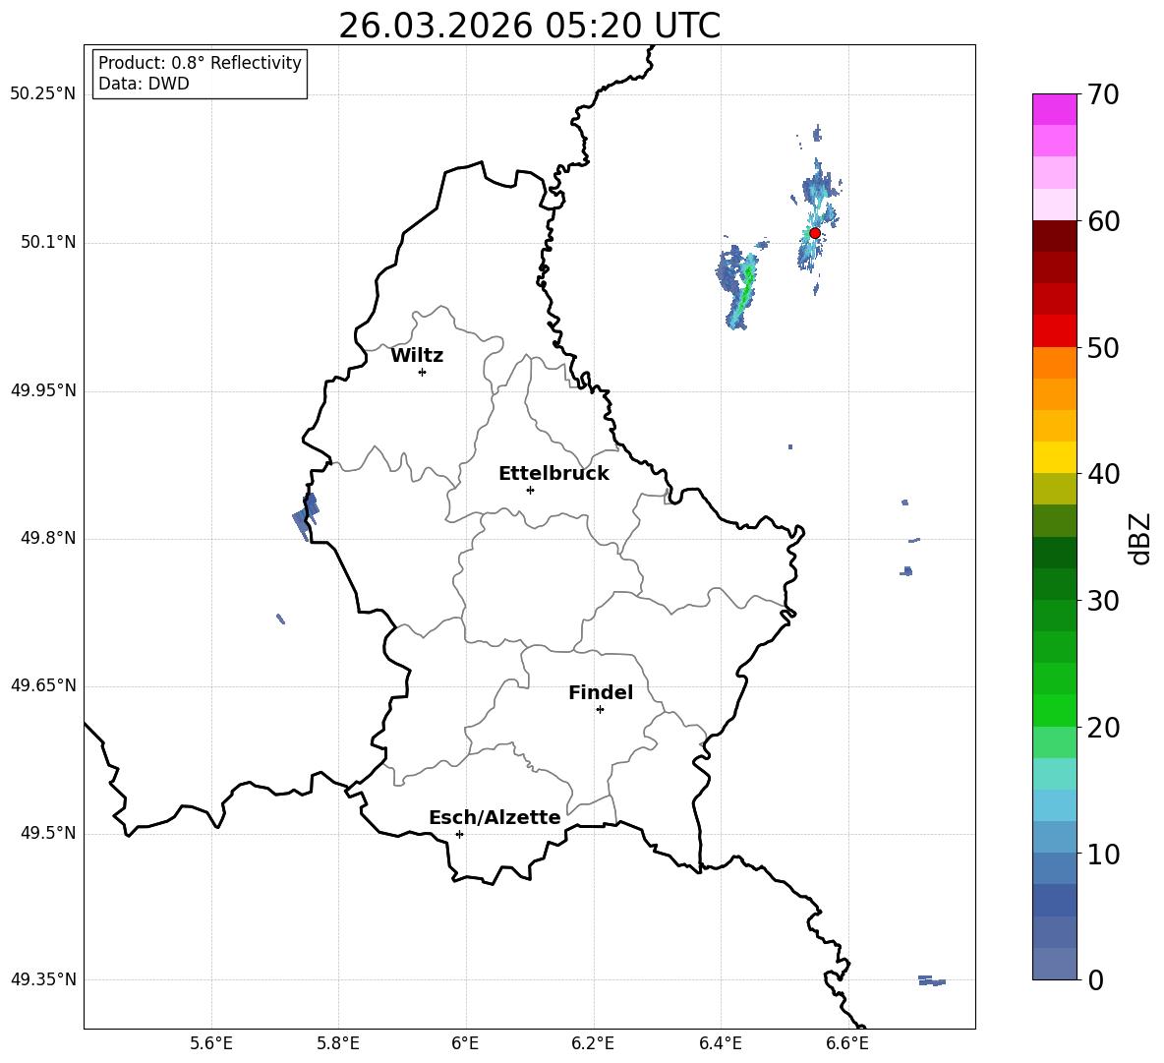Image resolution: width=1164 pixels, height=1063 pixels.
Task: Click the Product: 0.8° Reflectivity text
Action: coord(200,63)
